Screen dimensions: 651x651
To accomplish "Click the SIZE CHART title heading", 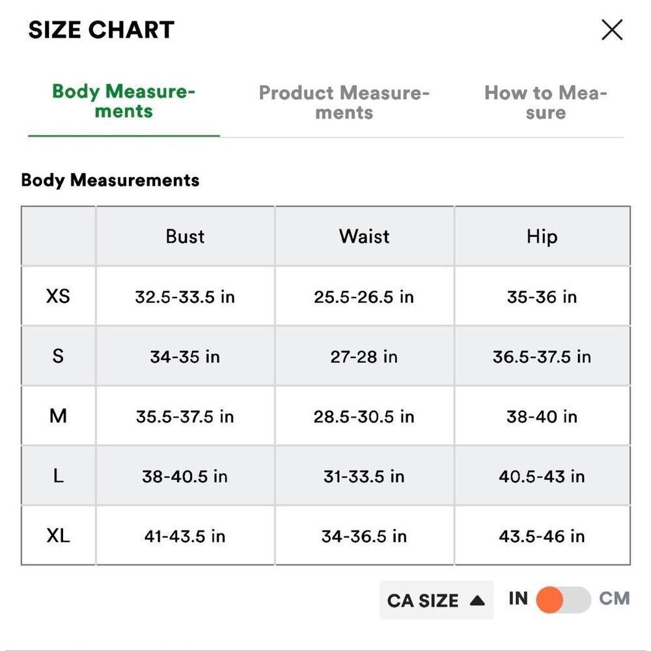I will pyautogui.click(x=102, y=30).
